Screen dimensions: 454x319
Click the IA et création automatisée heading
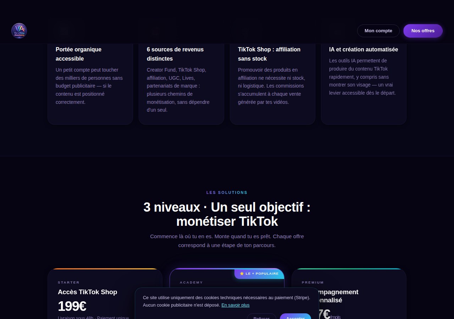pos(364,49)
